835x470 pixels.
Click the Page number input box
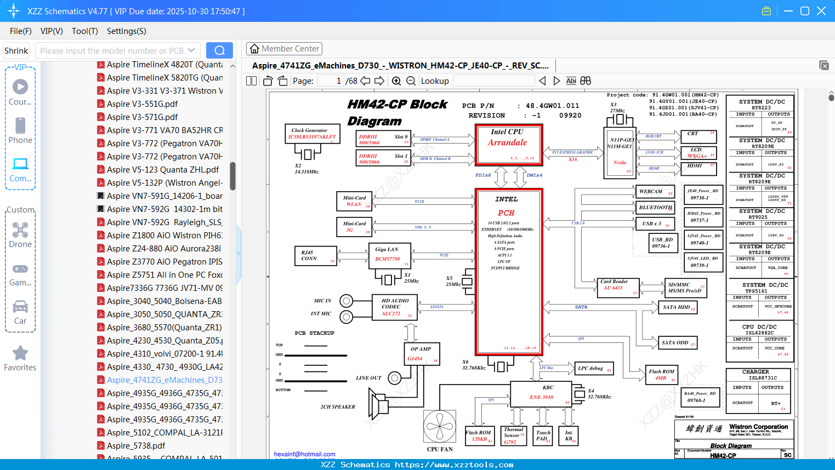(330, 81)
